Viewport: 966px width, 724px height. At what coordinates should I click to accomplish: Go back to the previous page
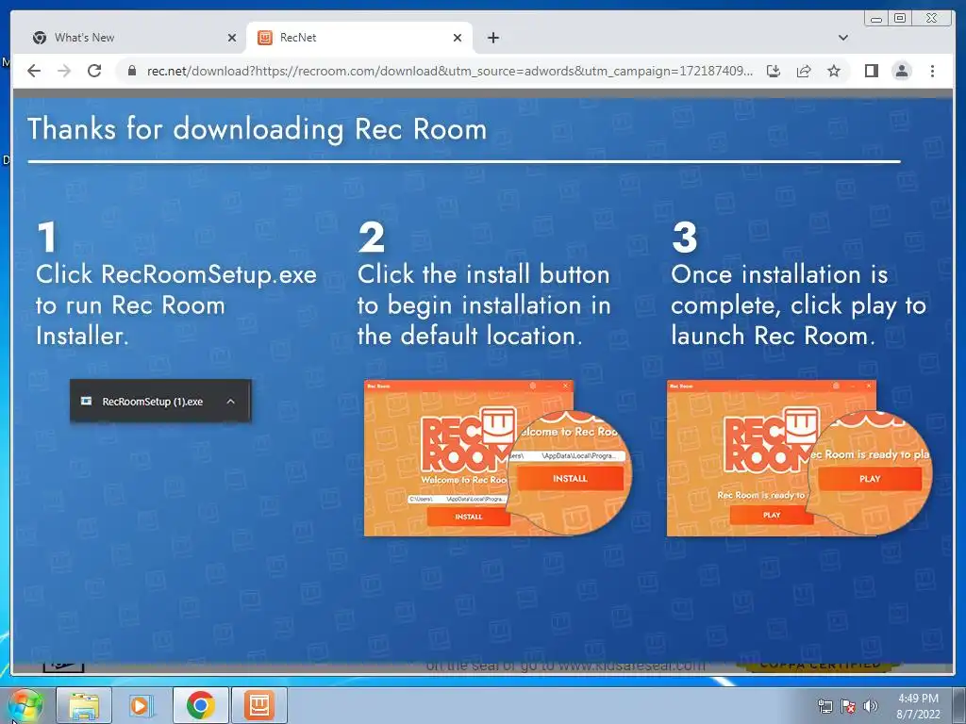(34, 71)
